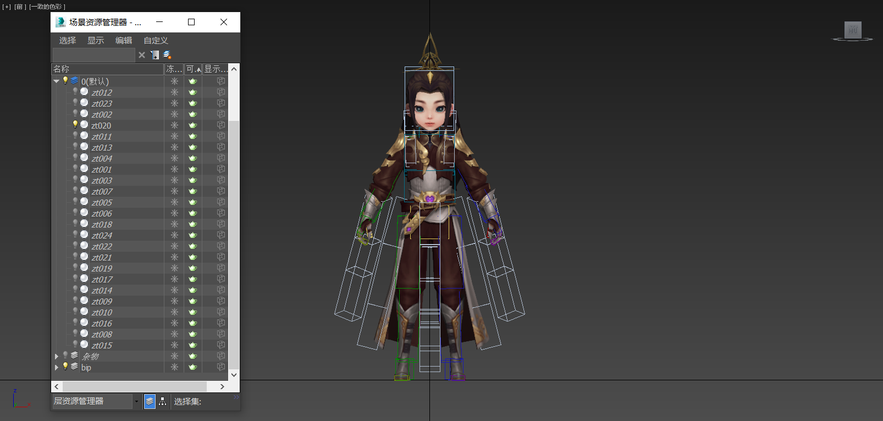883x421 pixels.
Task: Click the renderable teapot icon for zt020
Action: pyautogui.click(x=193, y=125)
